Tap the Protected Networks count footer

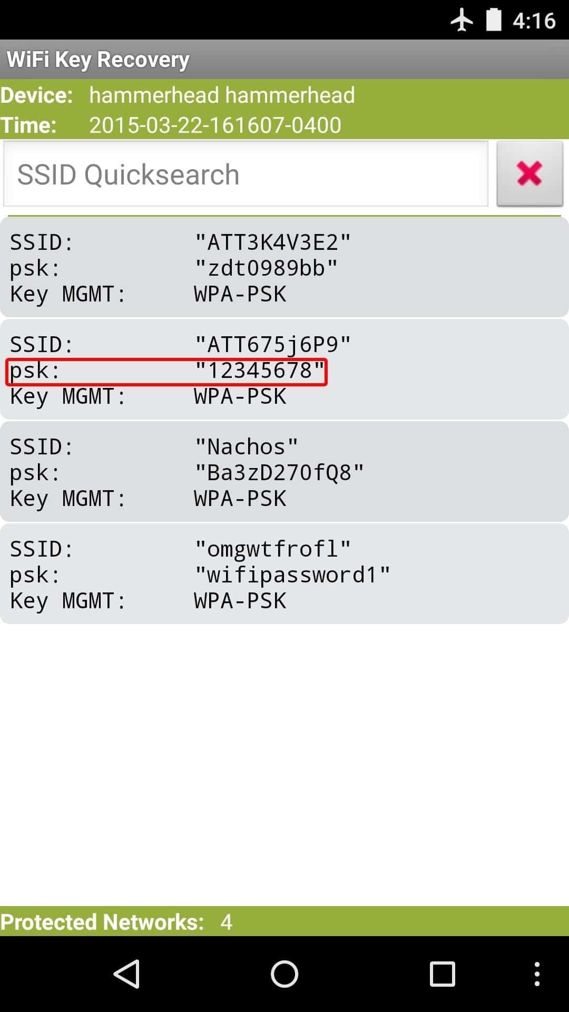[x=284, y=921]
